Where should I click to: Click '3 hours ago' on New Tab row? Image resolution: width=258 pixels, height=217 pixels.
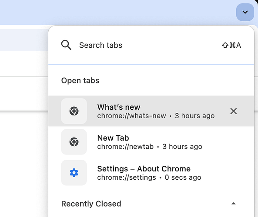pyautogui.click(x=182, y=147)
